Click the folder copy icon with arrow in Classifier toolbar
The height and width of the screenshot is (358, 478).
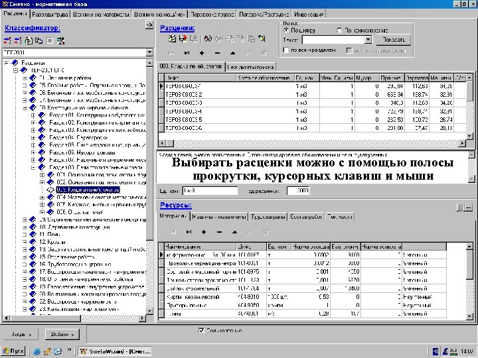(29, 41)
